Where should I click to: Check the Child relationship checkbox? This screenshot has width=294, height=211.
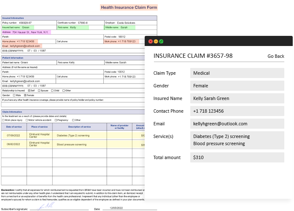point(52,91)
